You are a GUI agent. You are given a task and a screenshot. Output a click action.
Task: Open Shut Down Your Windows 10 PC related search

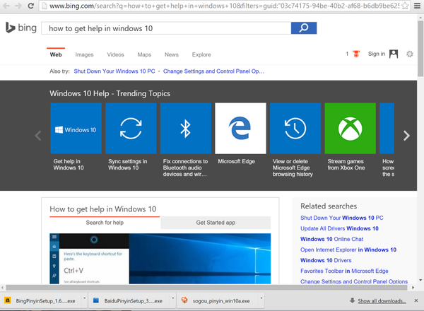click(x=342, y=218)
